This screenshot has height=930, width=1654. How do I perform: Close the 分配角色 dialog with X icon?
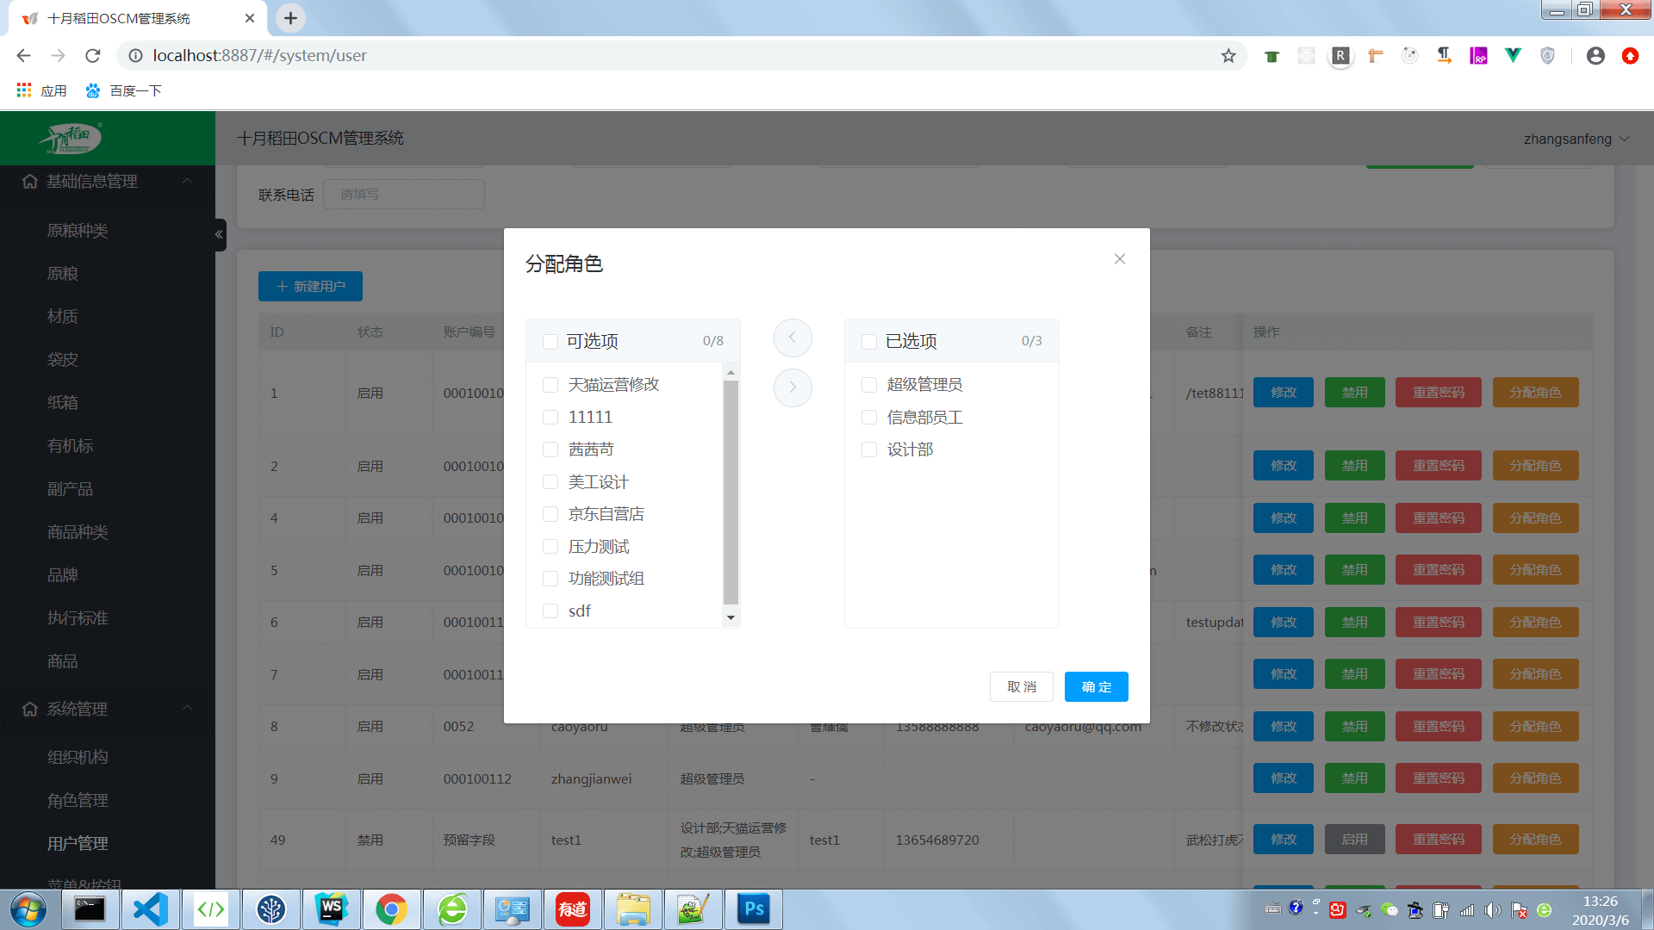(x=1119, y=259)
